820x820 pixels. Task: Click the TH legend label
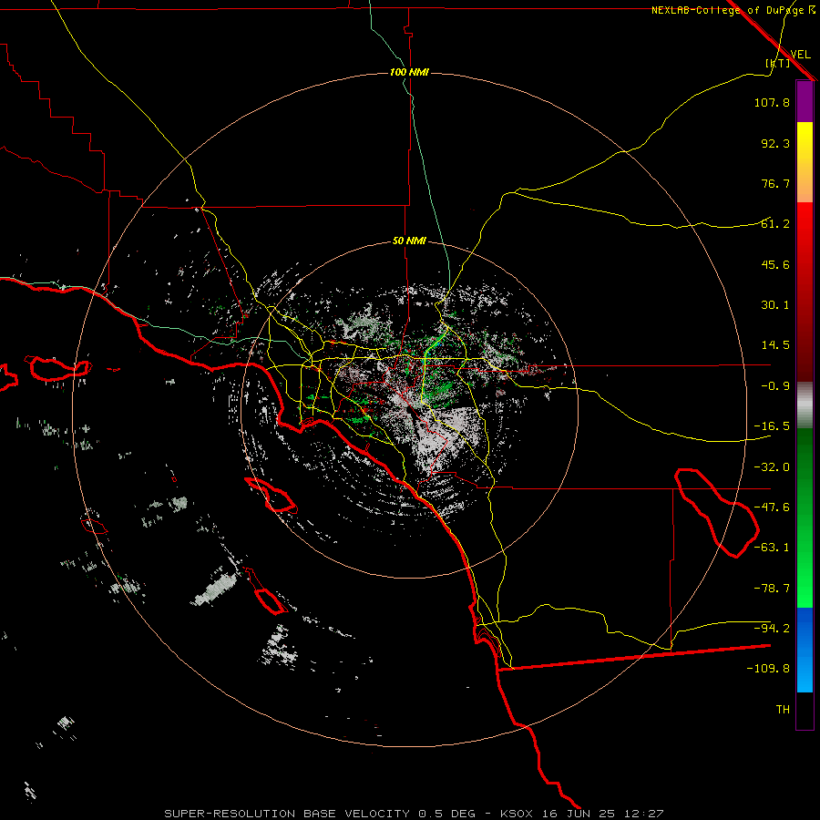click(x=783, y=710)
